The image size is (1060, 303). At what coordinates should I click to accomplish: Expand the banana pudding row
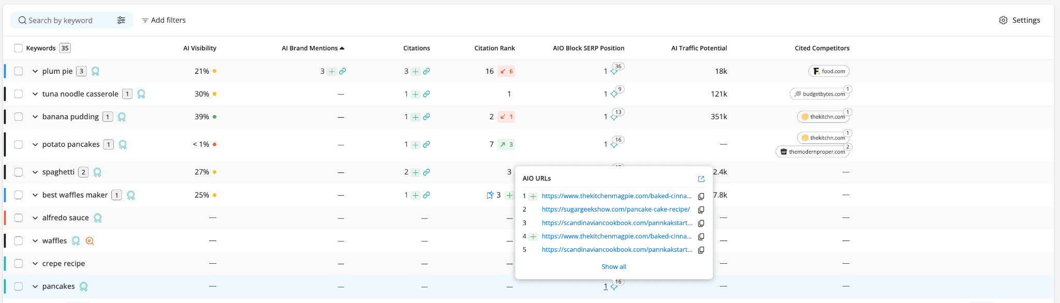35,117
